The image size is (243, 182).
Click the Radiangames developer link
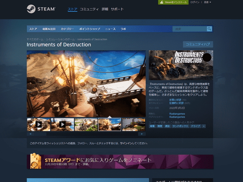coord(177,114)
